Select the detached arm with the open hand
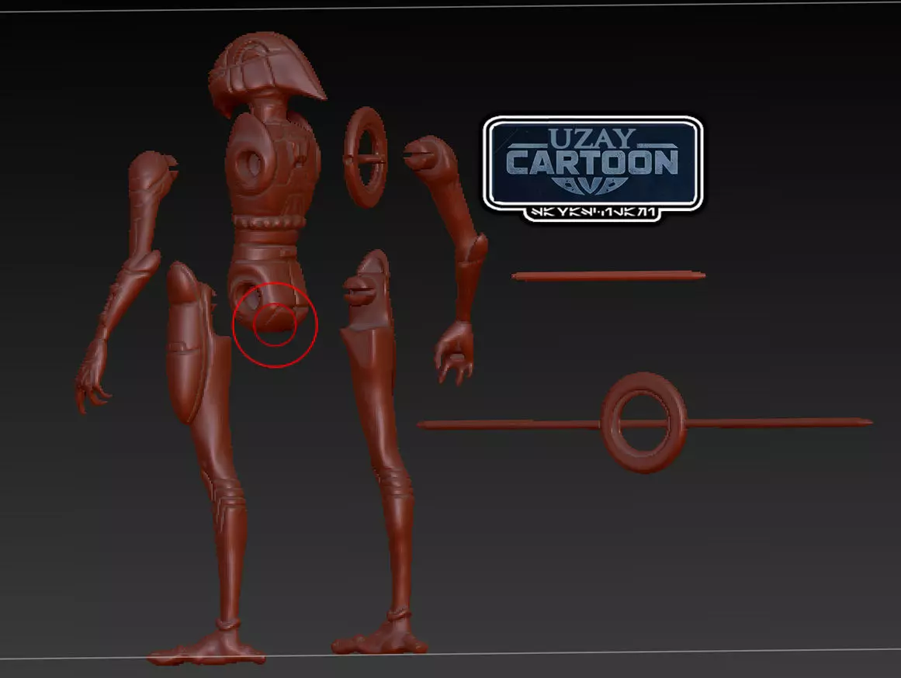Image resolution: width=901 pixels, height=678 pixels. (445, 258)
